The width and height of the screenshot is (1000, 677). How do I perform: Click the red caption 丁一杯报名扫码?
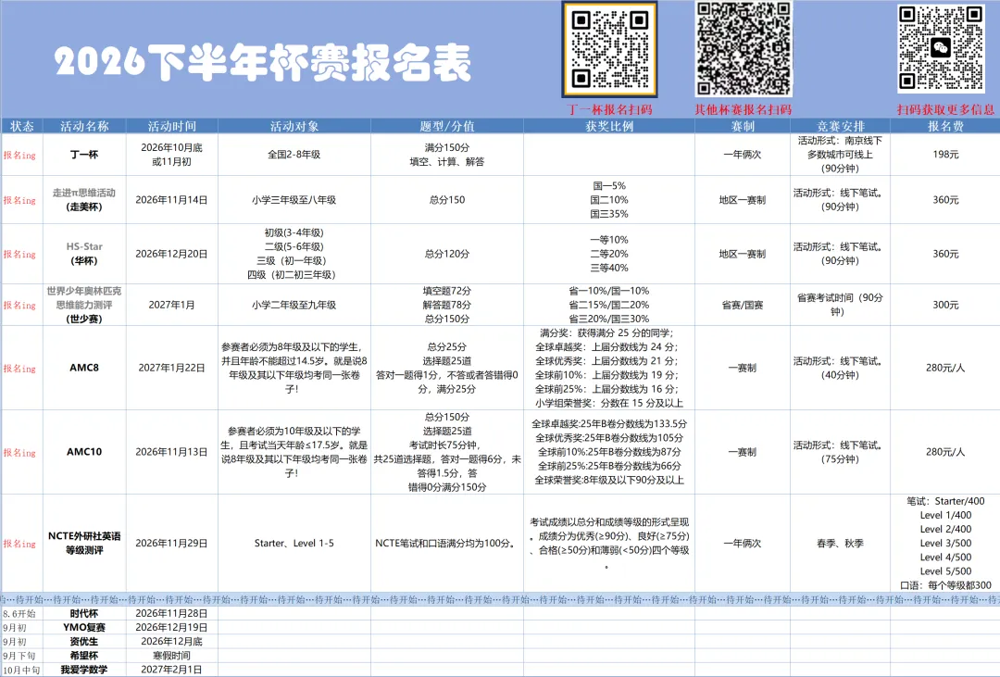tap(609, 109)
